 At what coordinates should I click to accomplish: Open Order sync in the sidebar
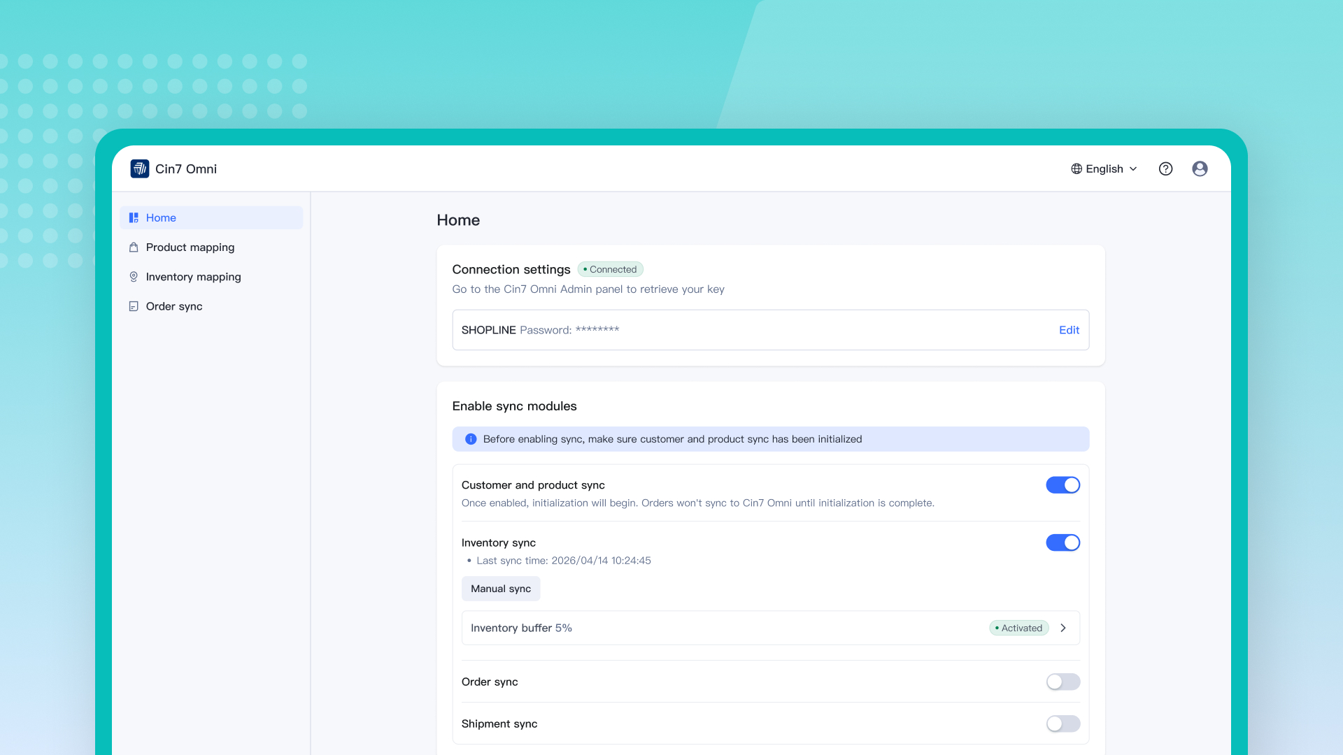(x=174, y=306)
